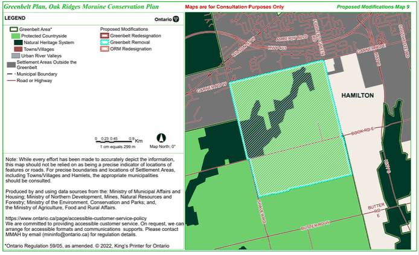Click the Ontario trillium logo icon
The image size is (419, 255).
tap(176, 19)
